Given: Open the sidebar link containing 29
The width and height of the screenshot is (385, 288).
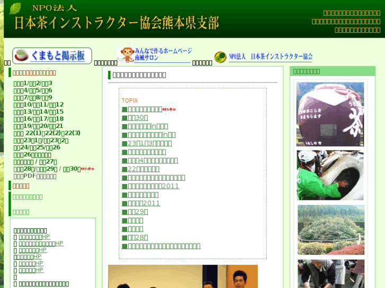Looking at the screenshot, I should click(x=47, y=169).
